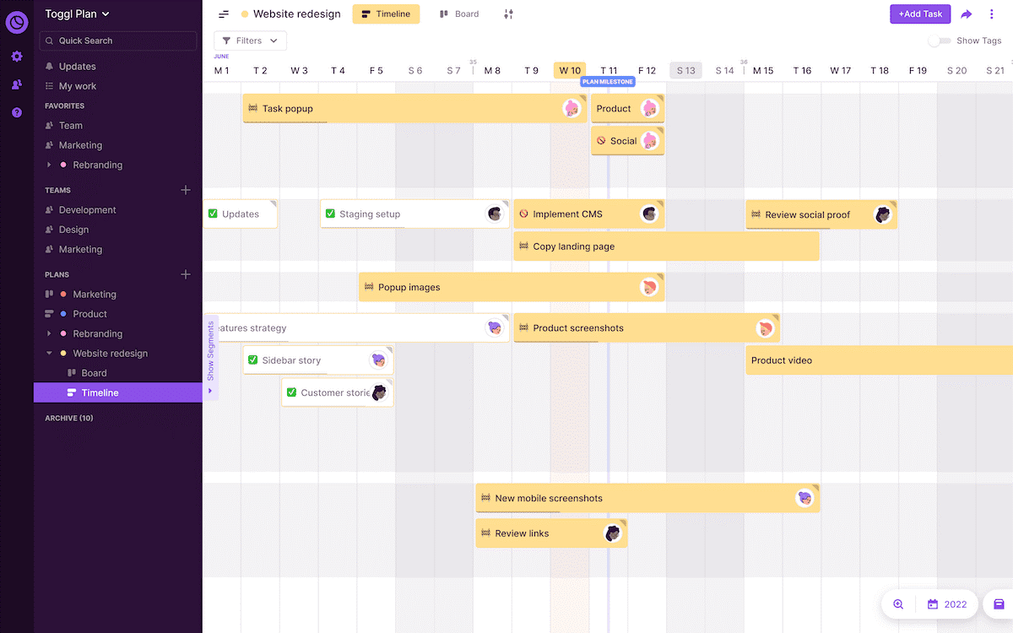
Task: Click the zoom magnifier icon
Action: [x=898, y=604]
